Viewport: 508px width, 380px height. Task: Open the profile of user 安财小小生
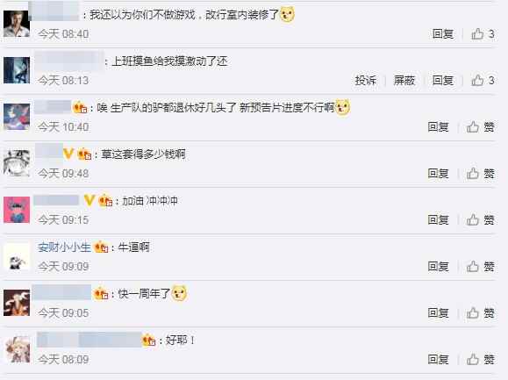[x=64, y=247]
